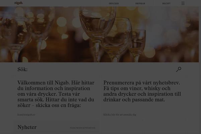The image size is (201, 134).
Task: Open the DRINKAR menu item
Action: [x=140, y=3]
